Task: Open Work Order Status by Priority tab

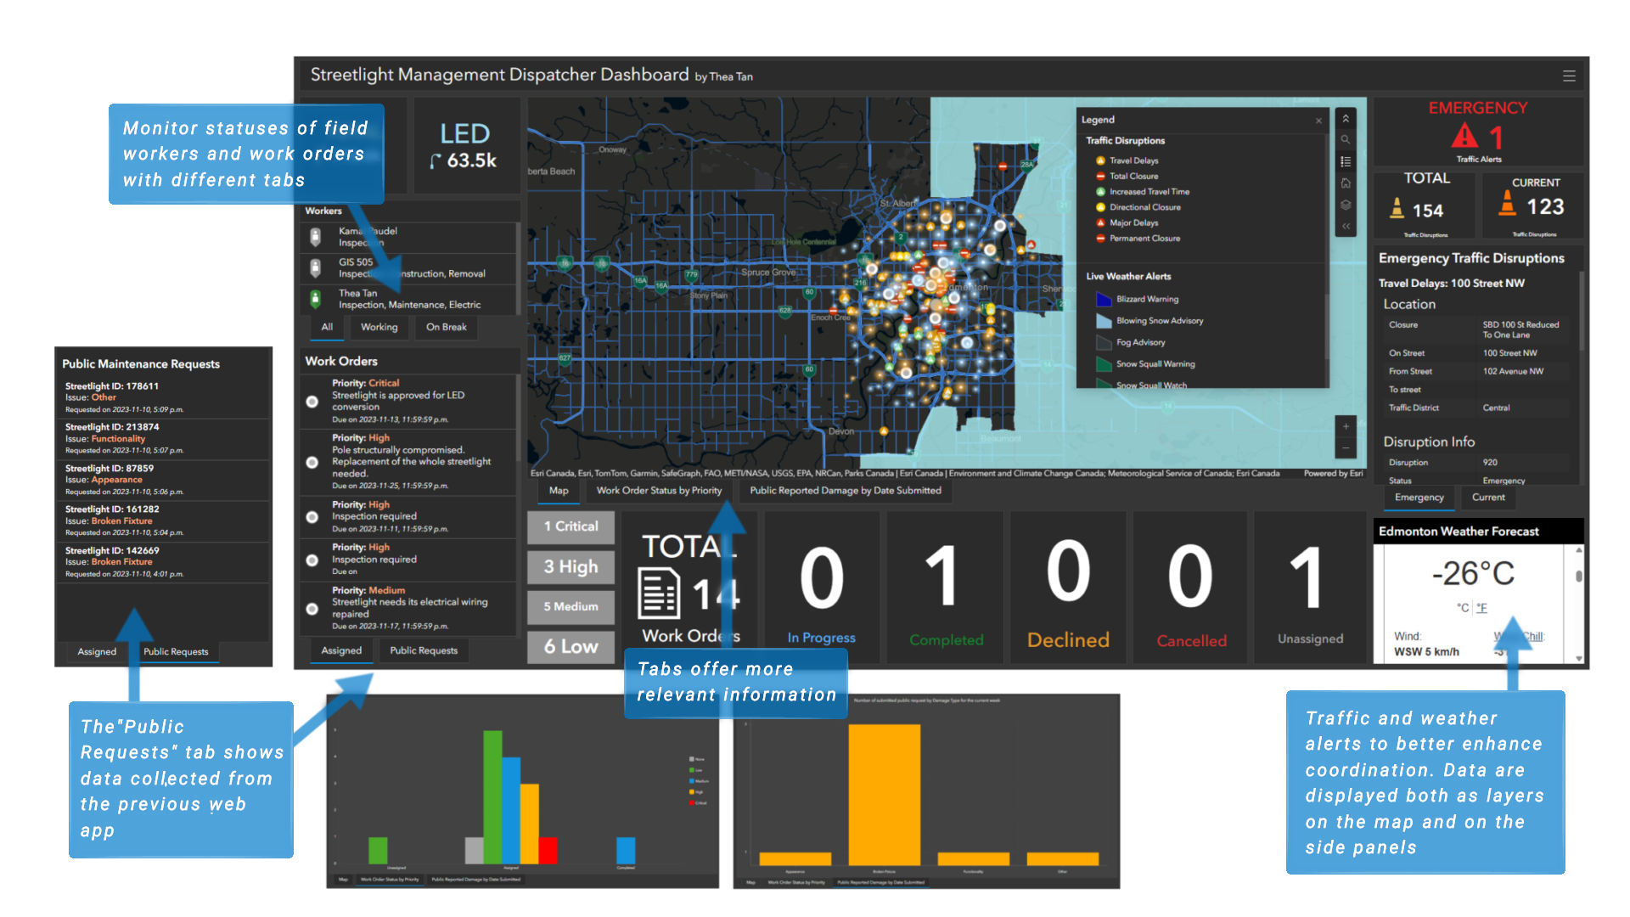Action: tap(659, 491)
